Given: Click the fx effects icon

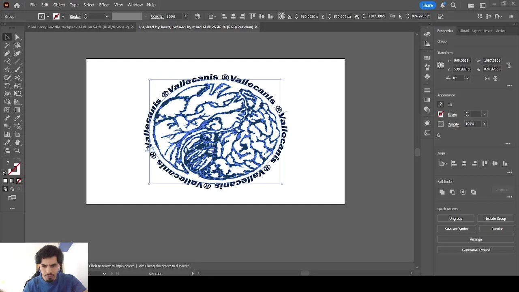Looking at the screenshot, I should click(439, 135).
